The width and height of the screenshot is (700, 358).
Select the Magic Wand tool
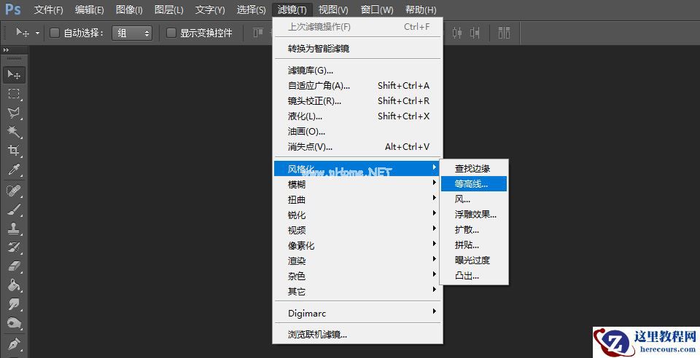(14, 132)
